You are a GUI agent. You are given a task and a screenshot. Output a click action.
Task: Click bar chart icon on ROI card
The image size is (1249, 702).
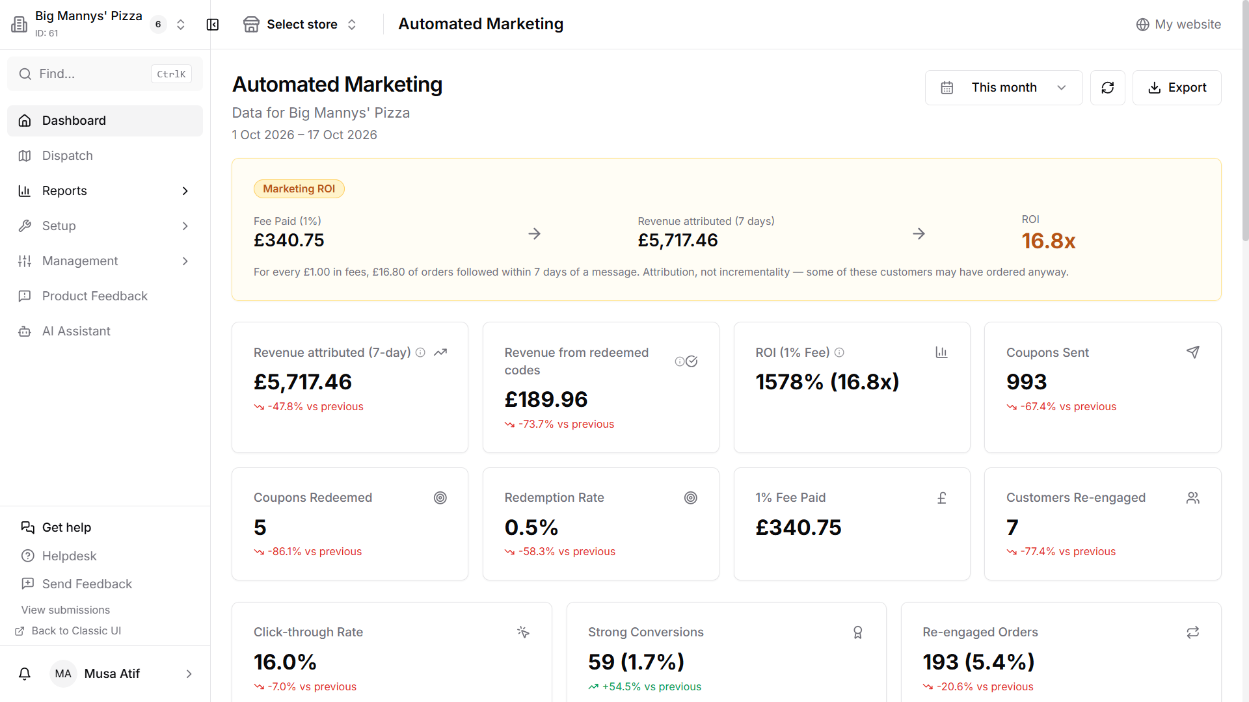point(941,352)
